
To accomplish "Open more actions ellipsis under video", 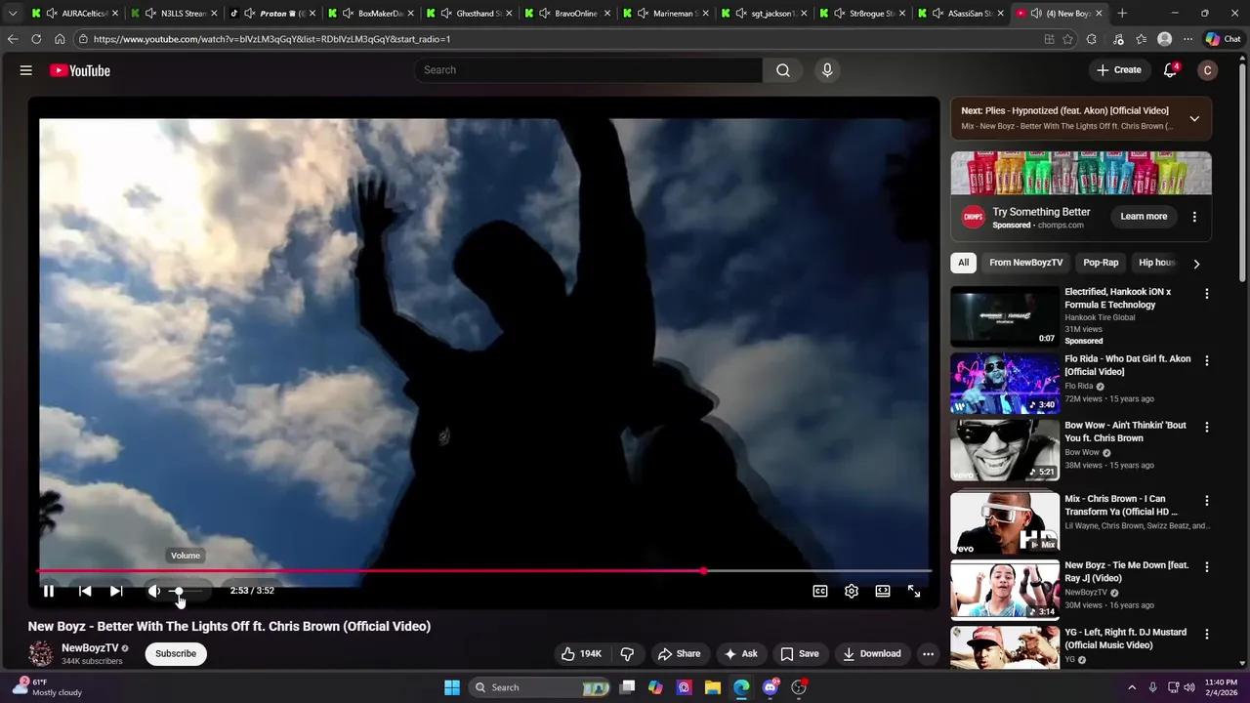I will [x=928, y=654].
